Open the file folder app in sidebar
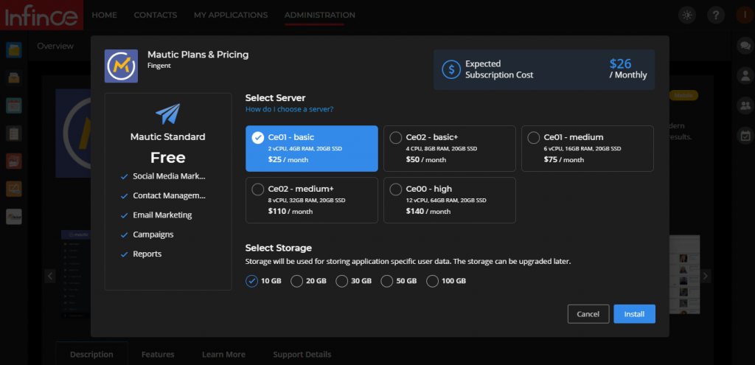 click(x=14, y=50)
